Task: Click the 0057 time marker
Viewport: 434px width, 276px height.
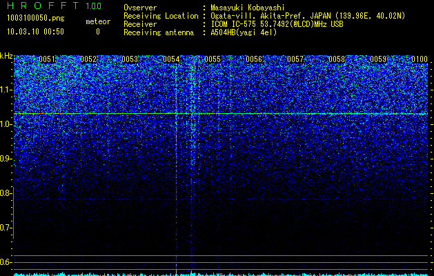Action: point(295,59)
